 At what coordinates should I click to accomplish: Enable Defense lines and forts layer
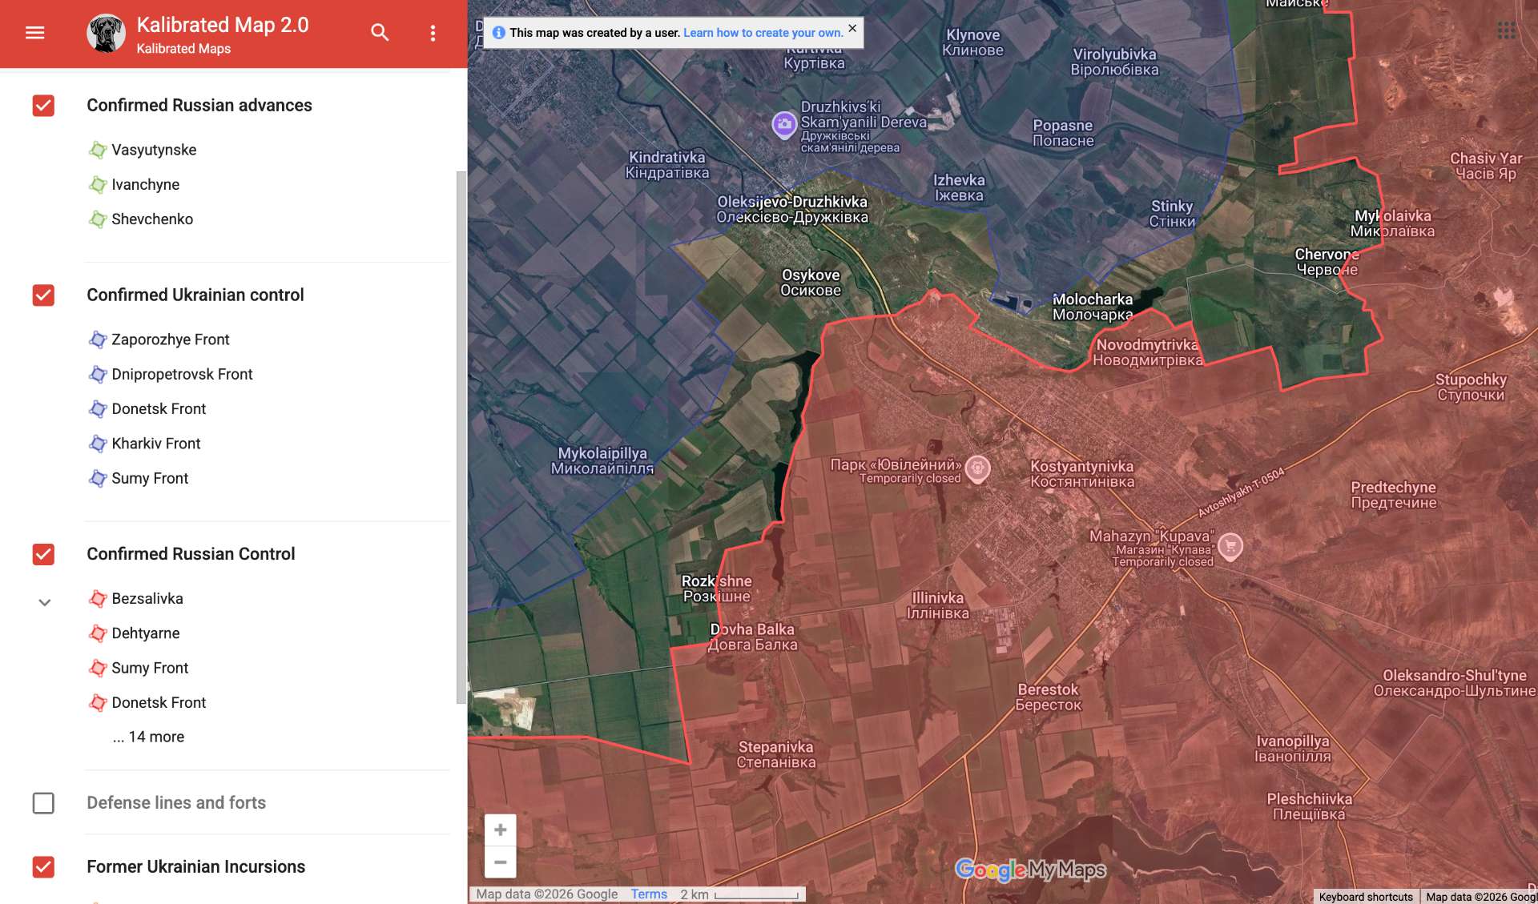43,803
